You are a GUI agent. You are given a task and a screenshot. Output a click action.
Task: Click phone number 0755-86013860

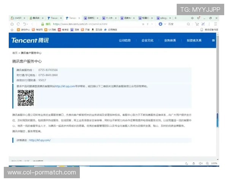[48, 75]
